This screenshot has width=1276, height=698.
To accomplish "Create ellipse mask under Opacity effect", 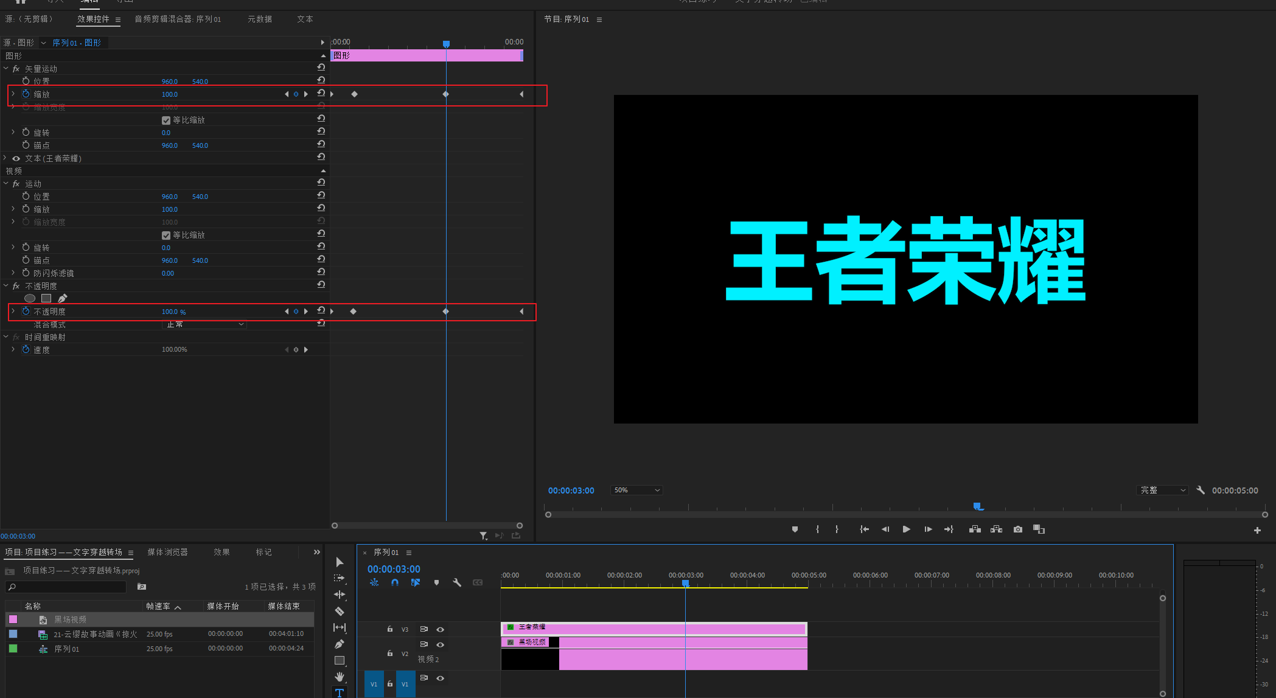I will point(30,298).
